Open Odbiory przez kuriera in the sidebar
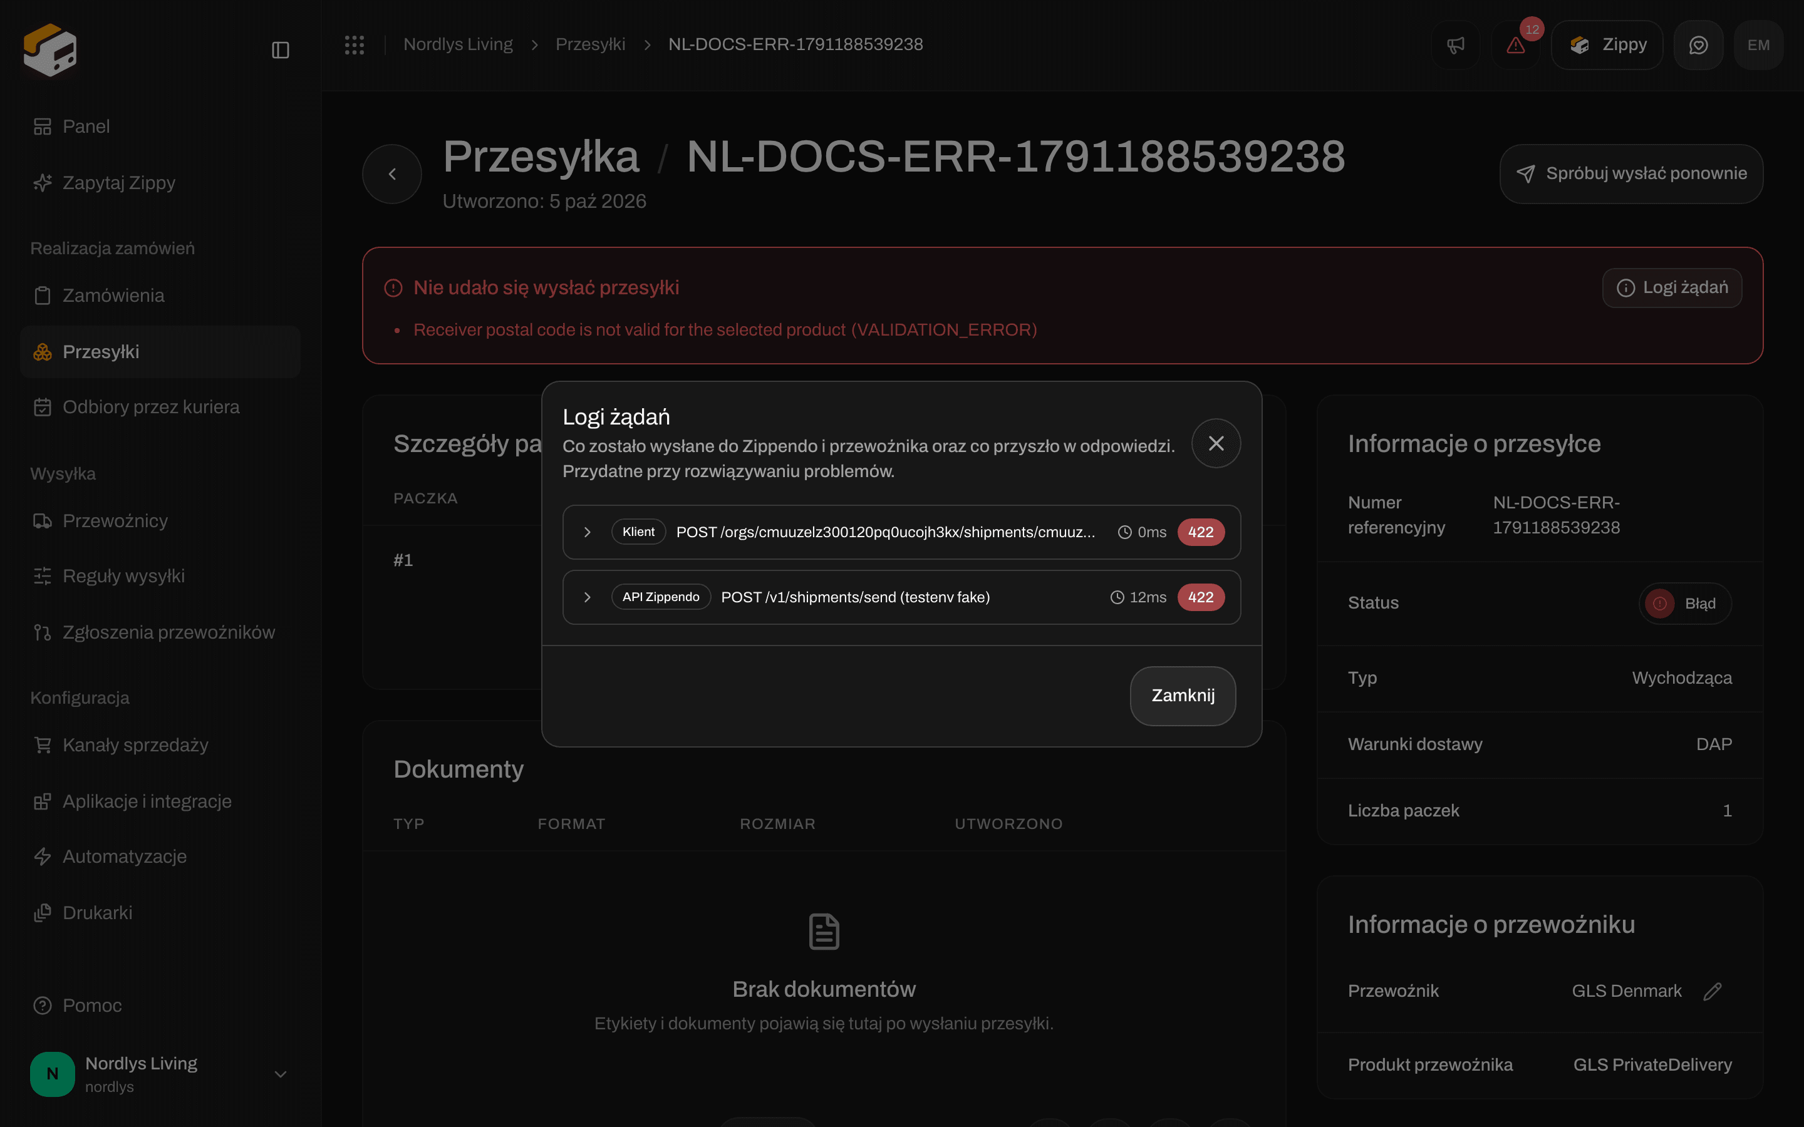This screenshot has width=1804, height=1127. click(x=160, y=407)
